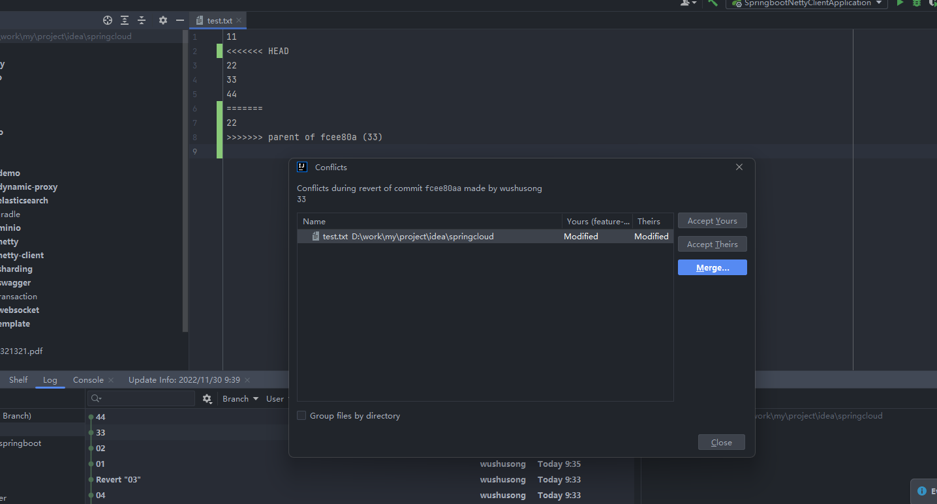Image resolution: width=937 pixels, height=504 pixels.
Task: Click the Collapse All icon in project panel
Action: 142,20
